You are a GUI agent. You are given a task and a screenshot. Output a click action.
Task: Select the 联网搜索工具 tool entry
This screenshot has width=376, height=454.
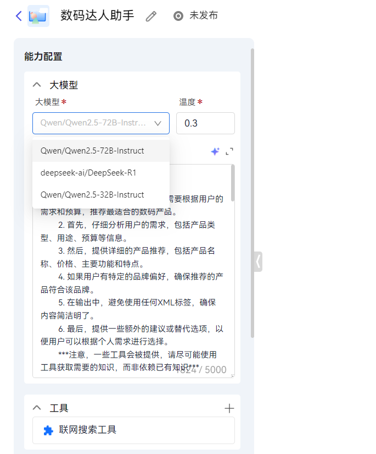click(133, 430)
